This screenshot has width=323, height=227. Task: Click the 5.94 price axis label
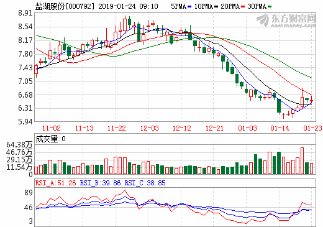[x=25, y=122]
